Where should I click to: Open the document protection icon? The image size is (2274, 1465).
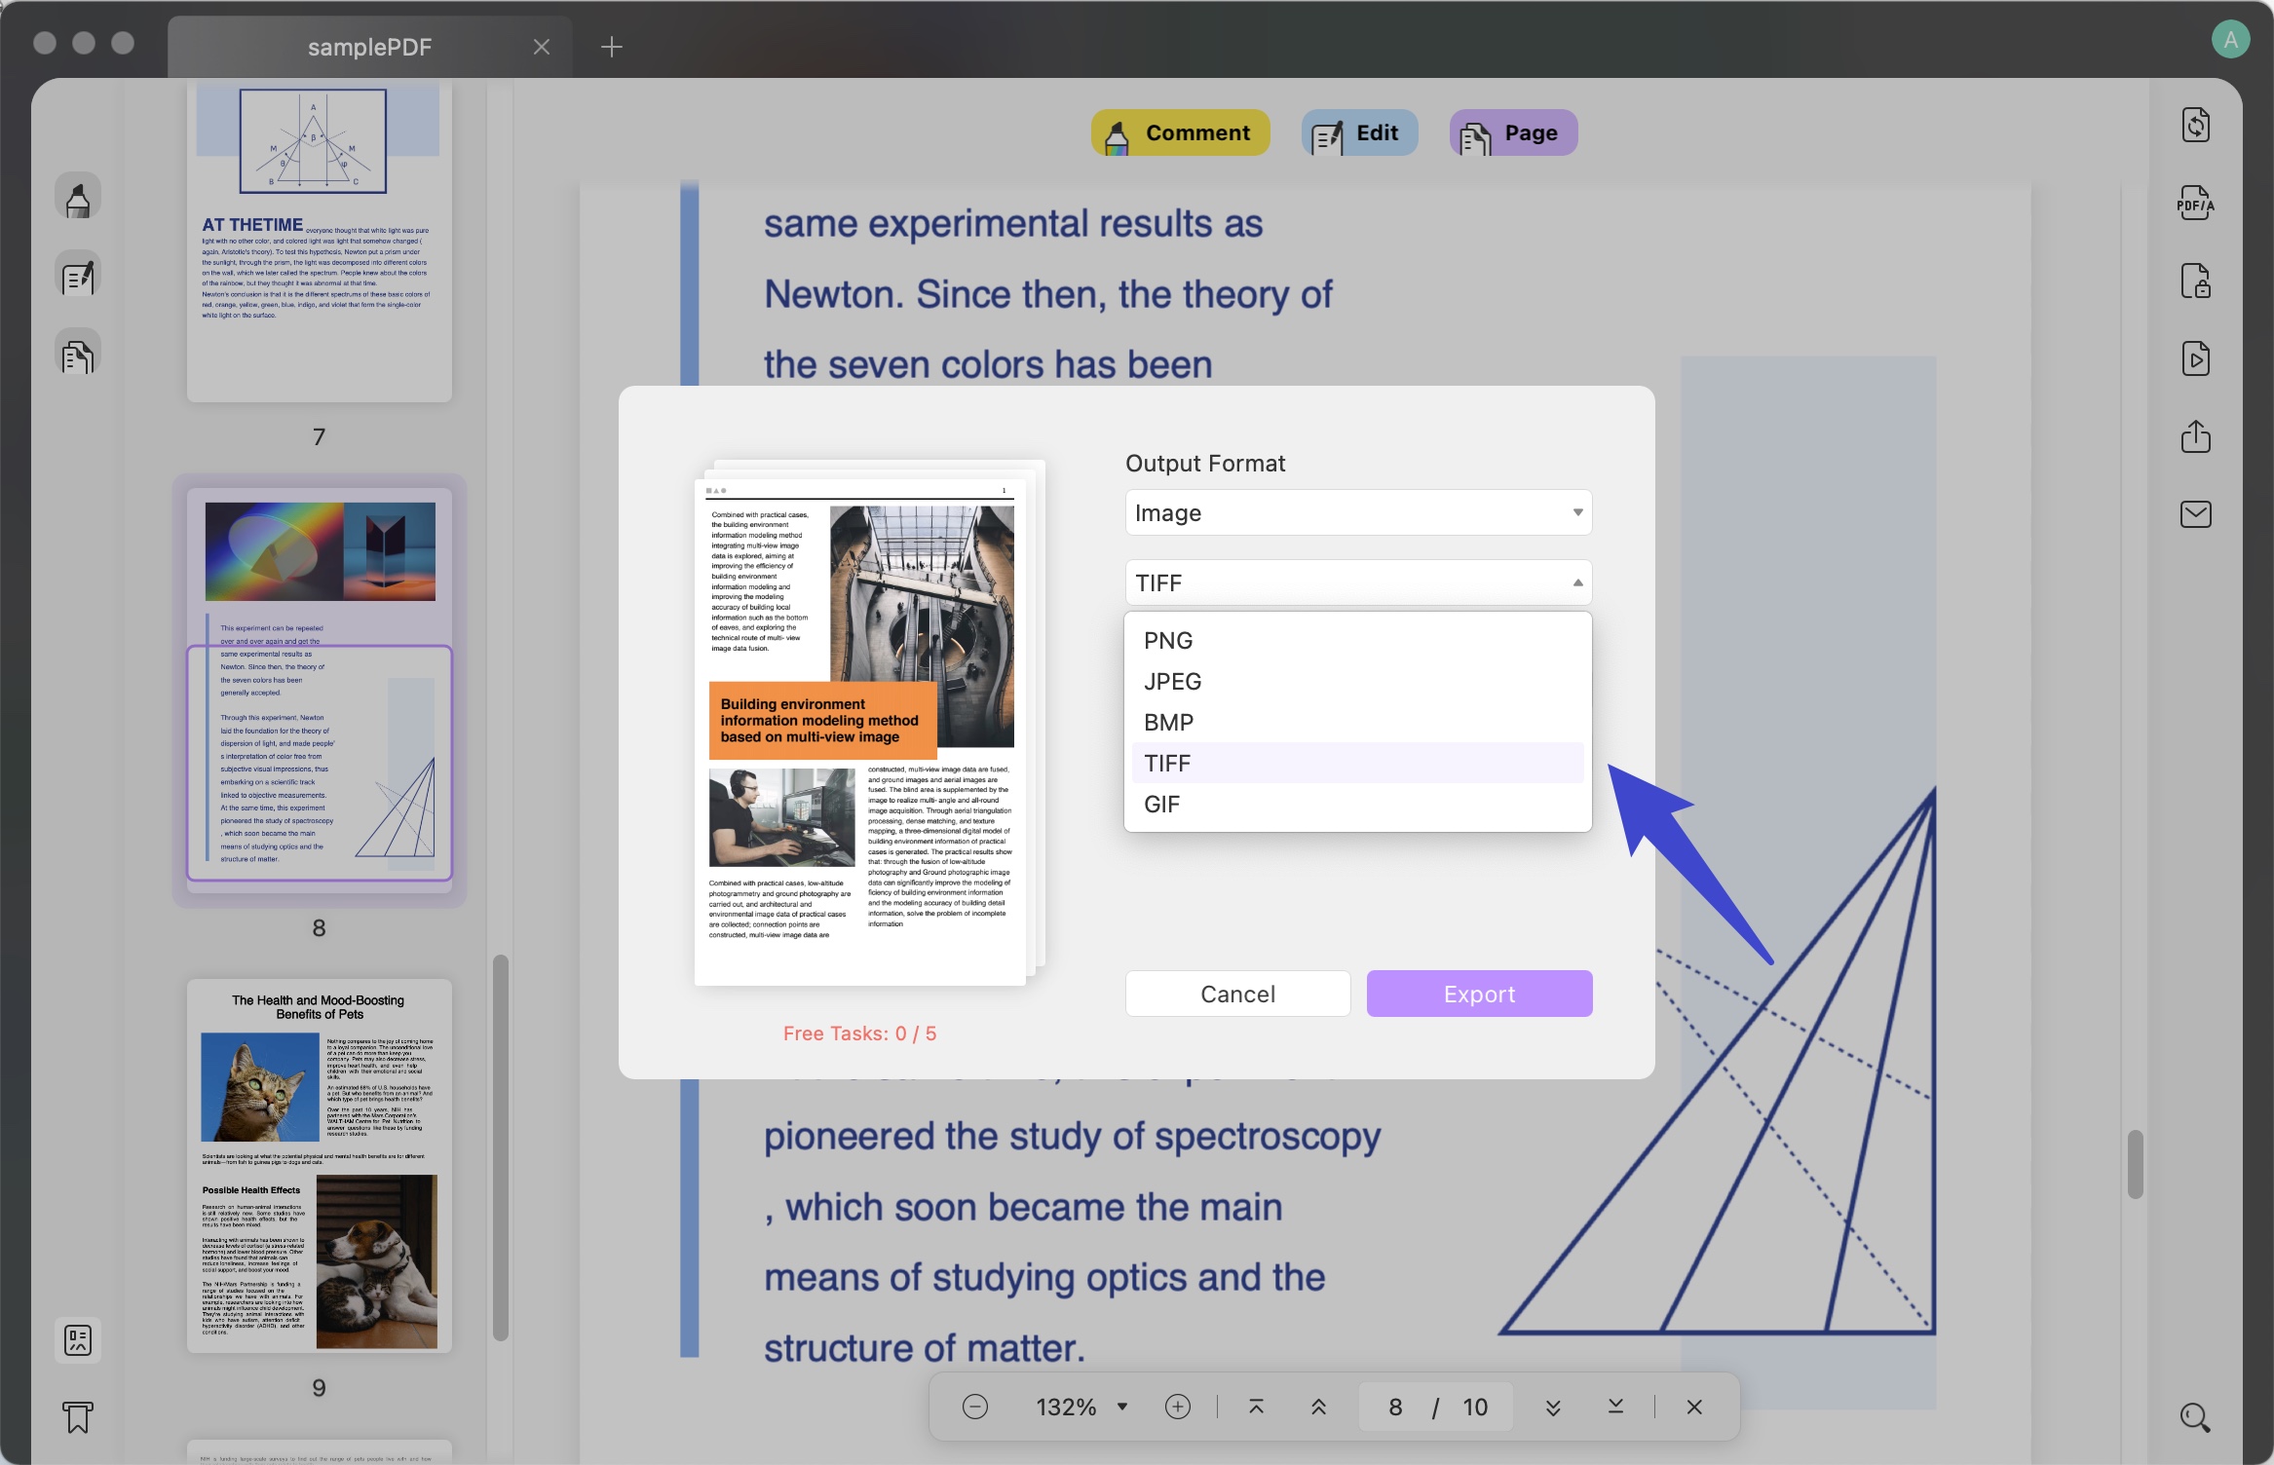click(x=2195, y=282)
